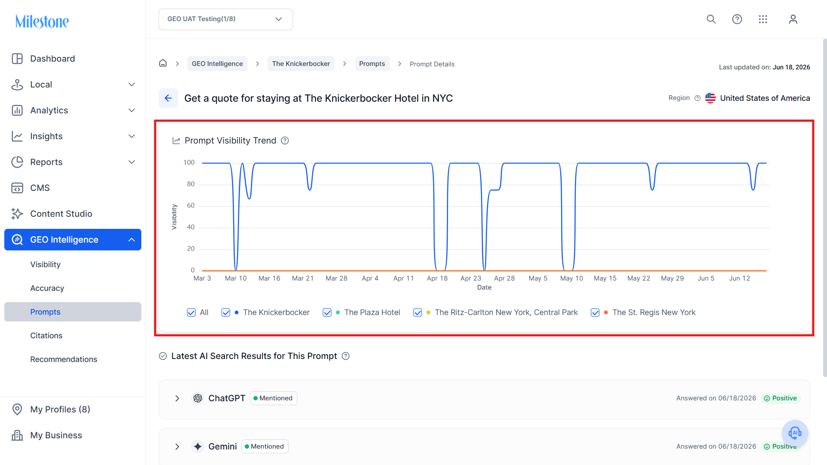Click The St. Regis orange legend dot
Image resolution: width=827 pixels, height=465 pixels.
[606, 312]
